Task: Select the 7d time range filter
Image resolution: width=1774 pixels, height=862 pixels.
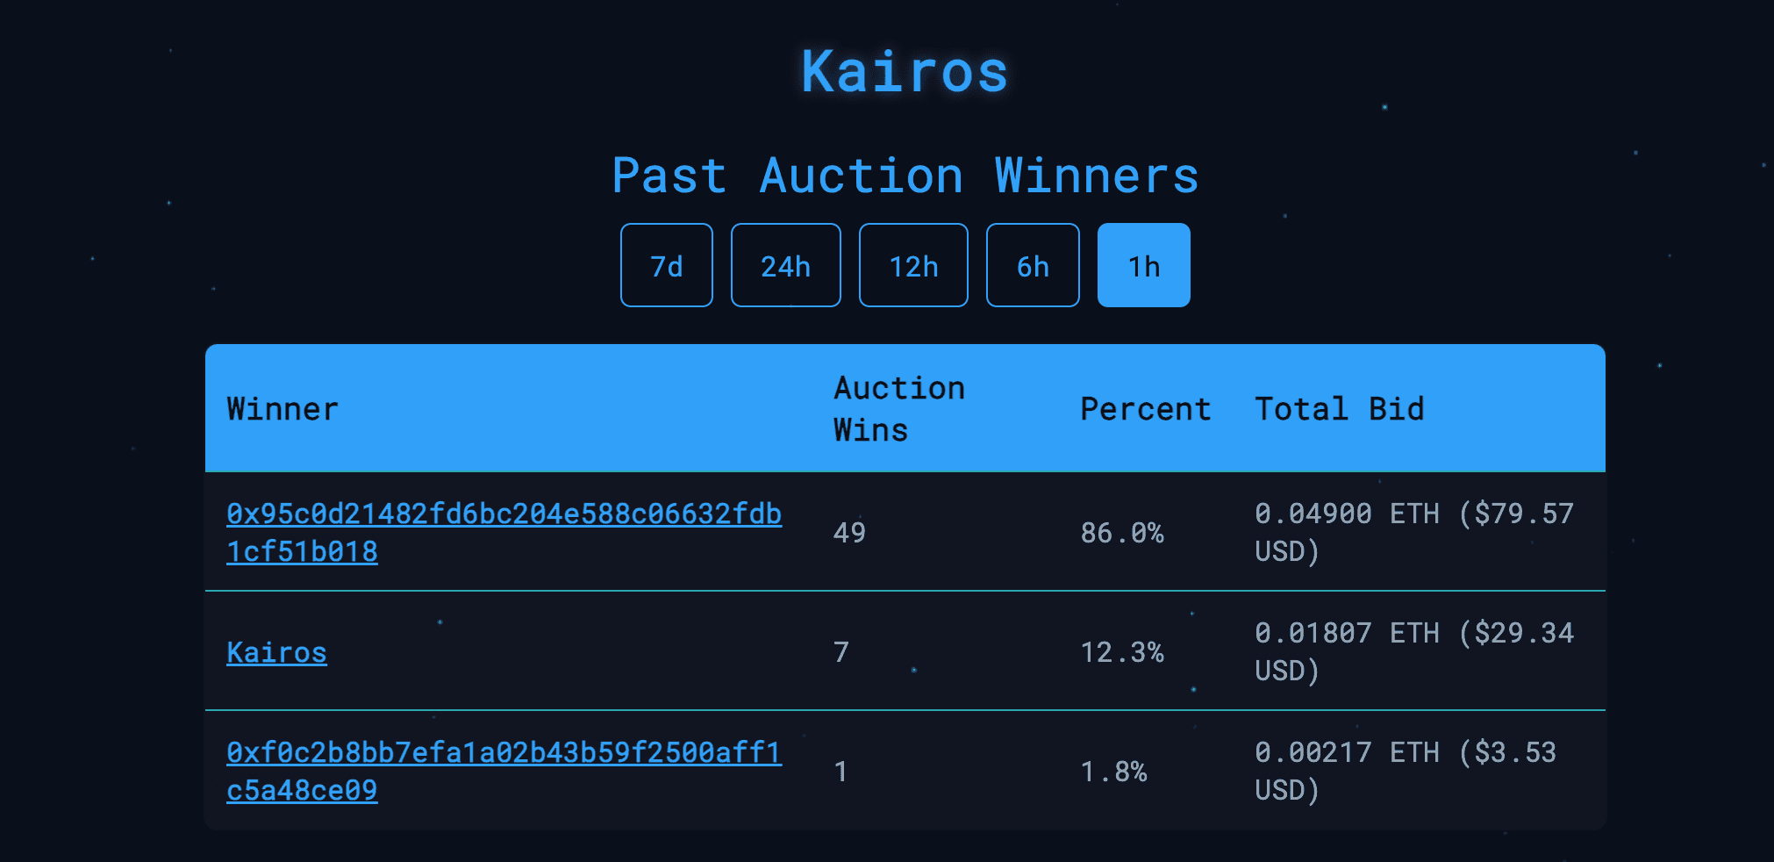Action: [666, 265]
